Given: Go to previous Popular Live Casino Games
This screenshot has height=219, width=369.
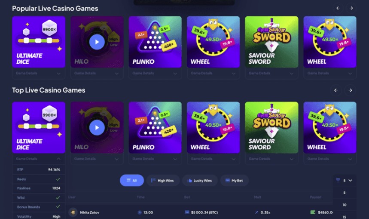Looking at the screenshot, I should pos(338,8).
